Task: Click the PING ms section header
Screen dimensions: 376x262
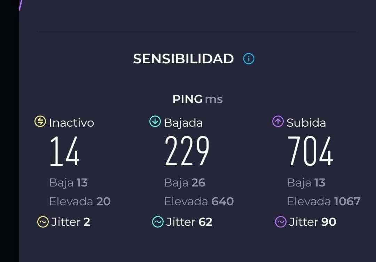Action: 197,99
